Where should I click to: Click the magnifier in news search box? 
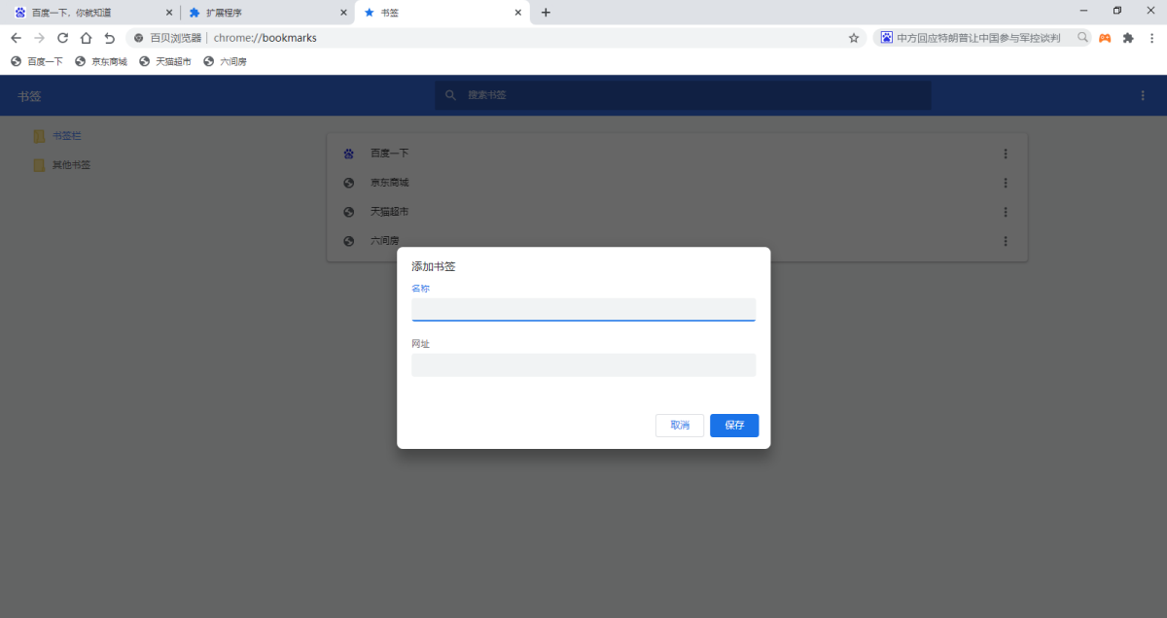click(x=1082, y=38)
